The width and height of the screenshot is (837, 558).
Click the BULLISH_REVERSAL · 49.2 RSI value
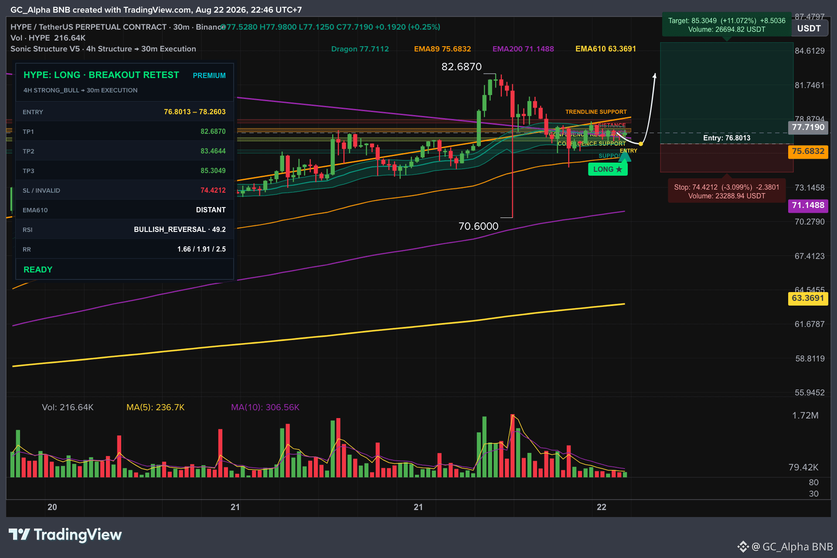pyautogui.click(x=180, y=230)
